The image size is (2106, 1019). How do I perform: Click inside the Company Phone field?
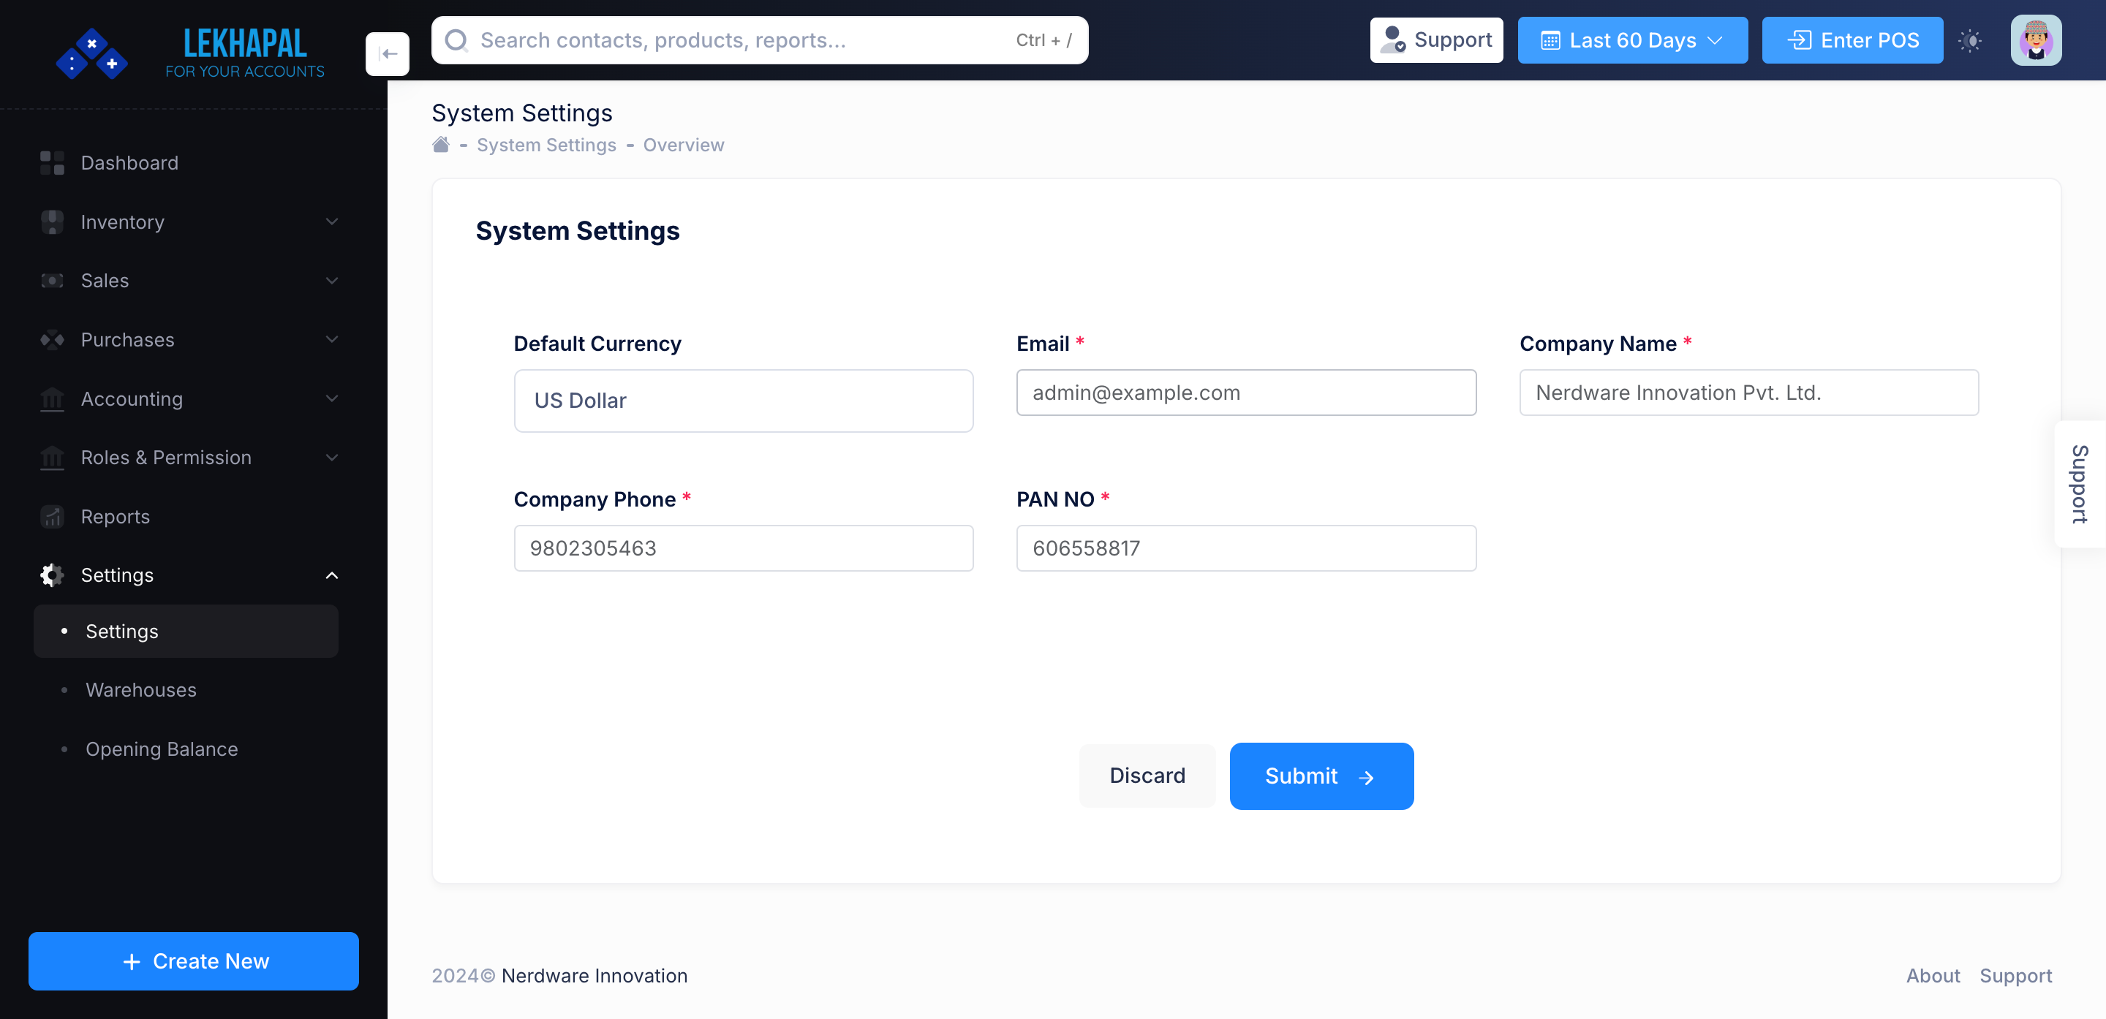743,548
